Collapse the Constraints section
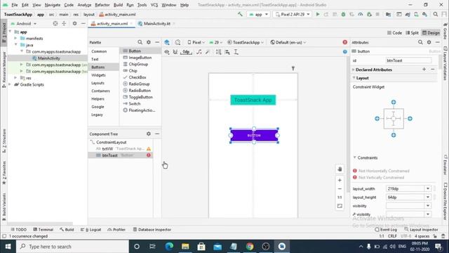The height and width of the screenshot is (253, 449). point(355,157)
